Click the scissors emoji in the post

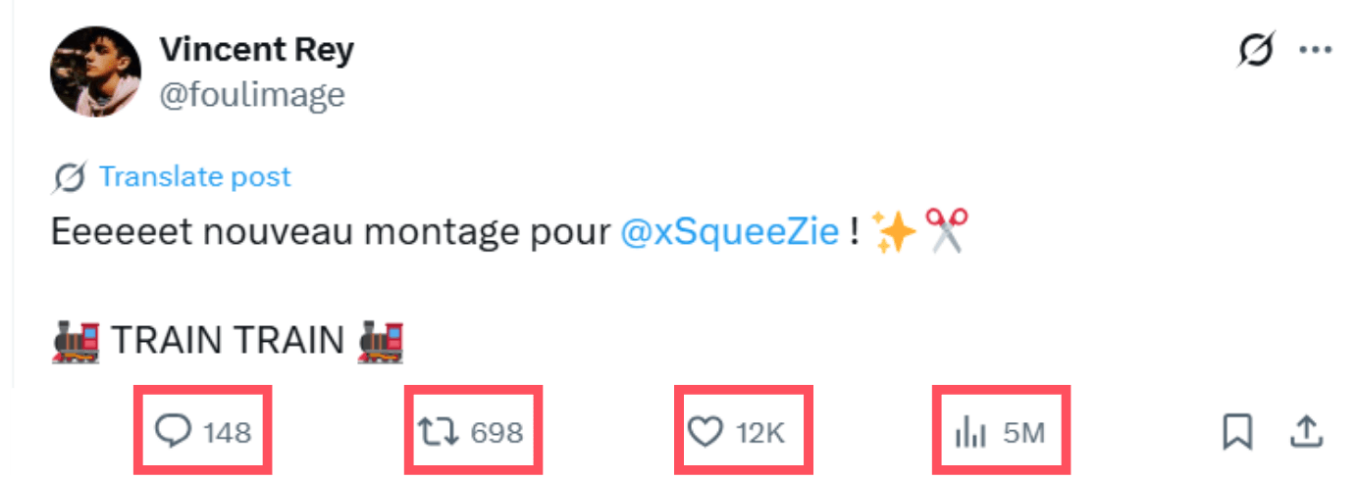(947, 231)
